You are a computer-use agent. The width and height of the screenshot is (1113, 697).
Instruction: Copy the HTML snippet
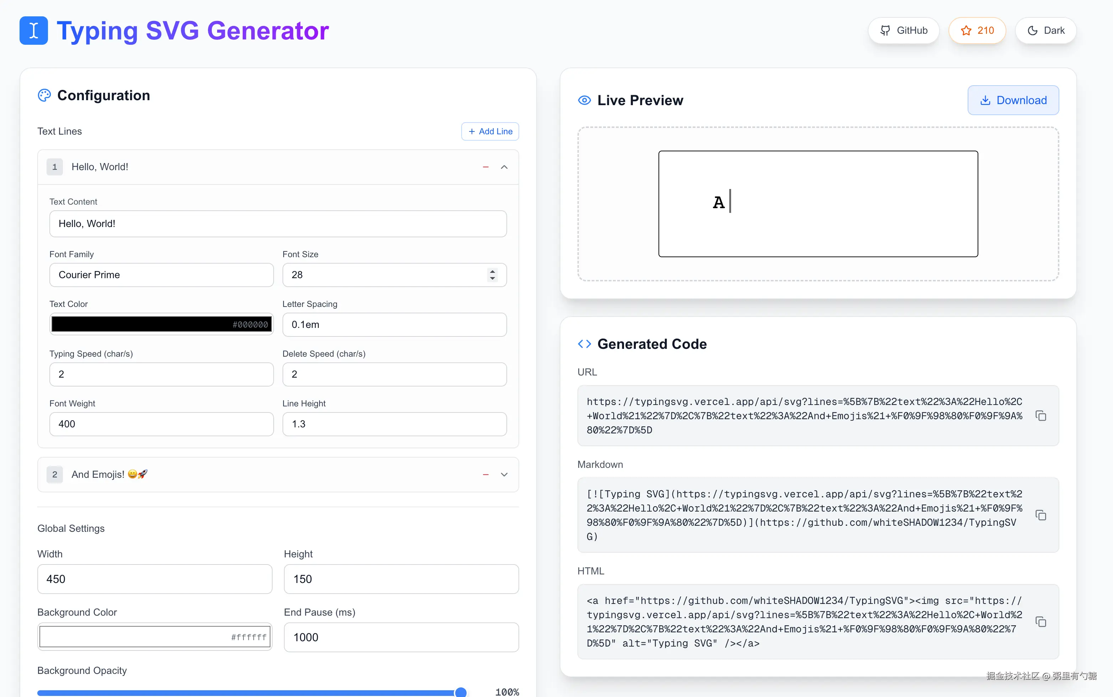(1041, 622)
